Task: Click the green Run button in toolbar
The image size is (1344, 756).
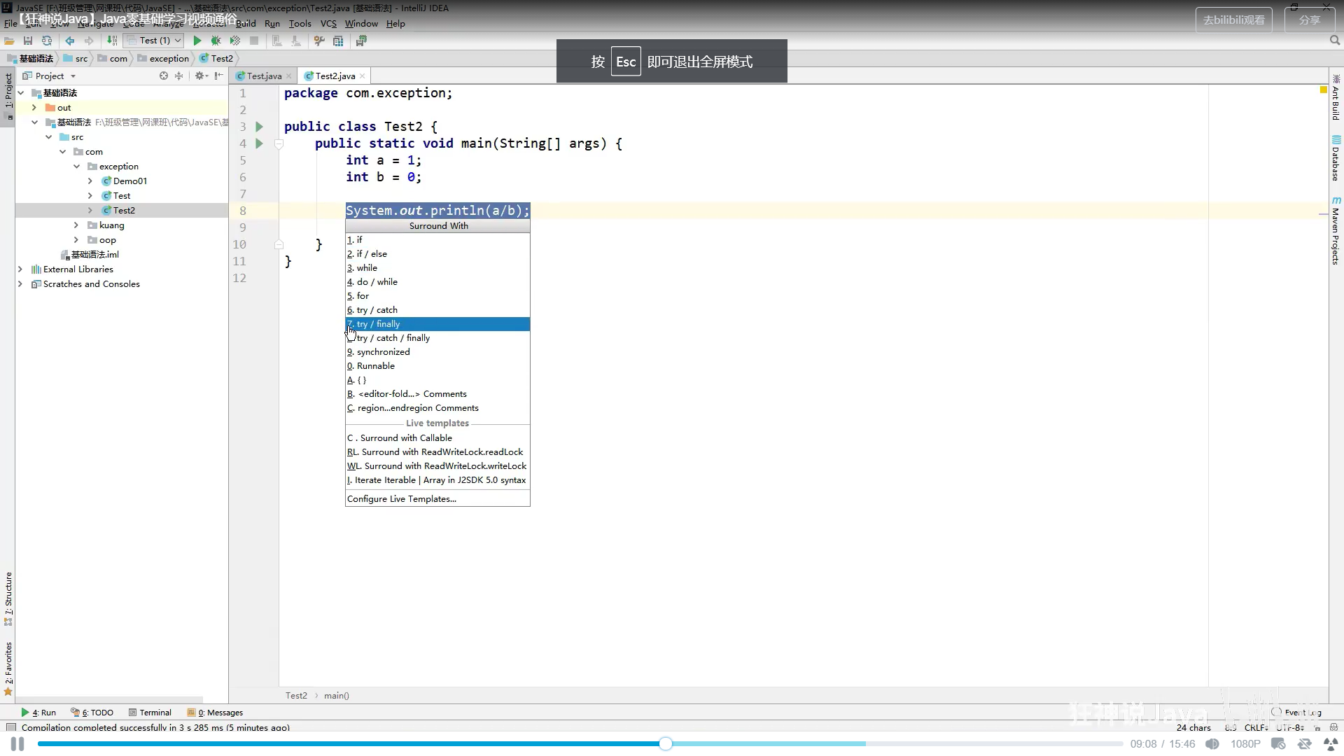Action: pyautogui.click(x=197, y=41)
